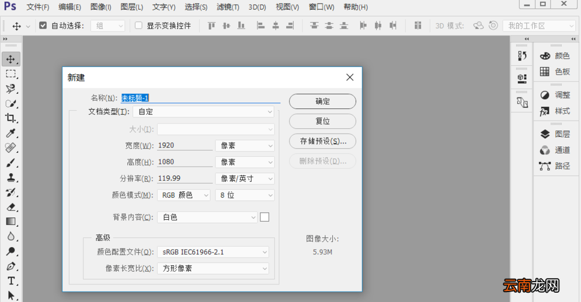Image resolution: width=581 pixels, height=302 pixels.
Task: Select the Eyedropper tool
Action: click(x=11, y=134)
